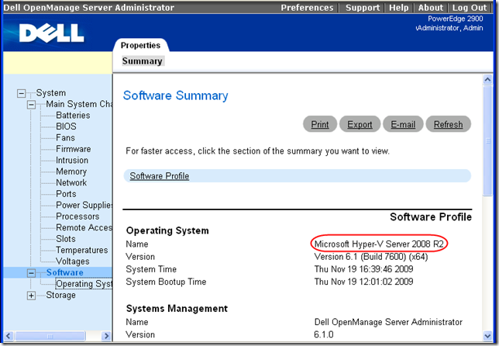499x346 pixels.
Task: Click the Refresh button
Action: click(448, 124)
